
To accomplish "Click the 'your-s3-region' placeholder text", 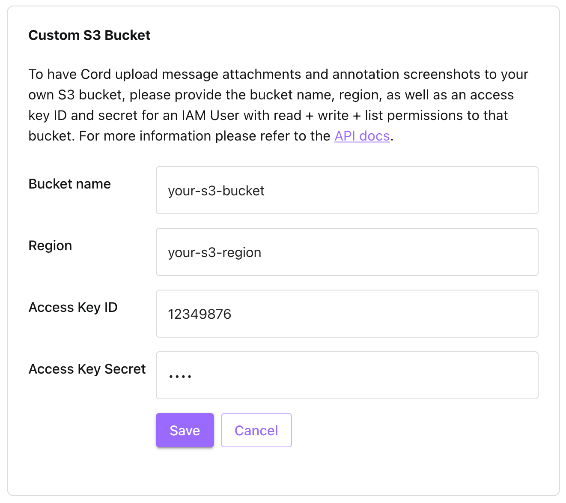I will [214, 252].
